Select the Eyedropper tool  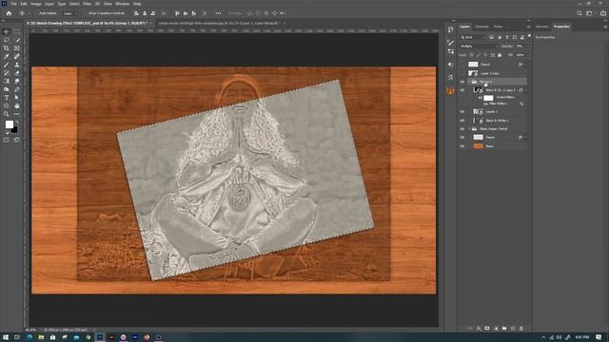pyautogui.click(x=7, y=57)
